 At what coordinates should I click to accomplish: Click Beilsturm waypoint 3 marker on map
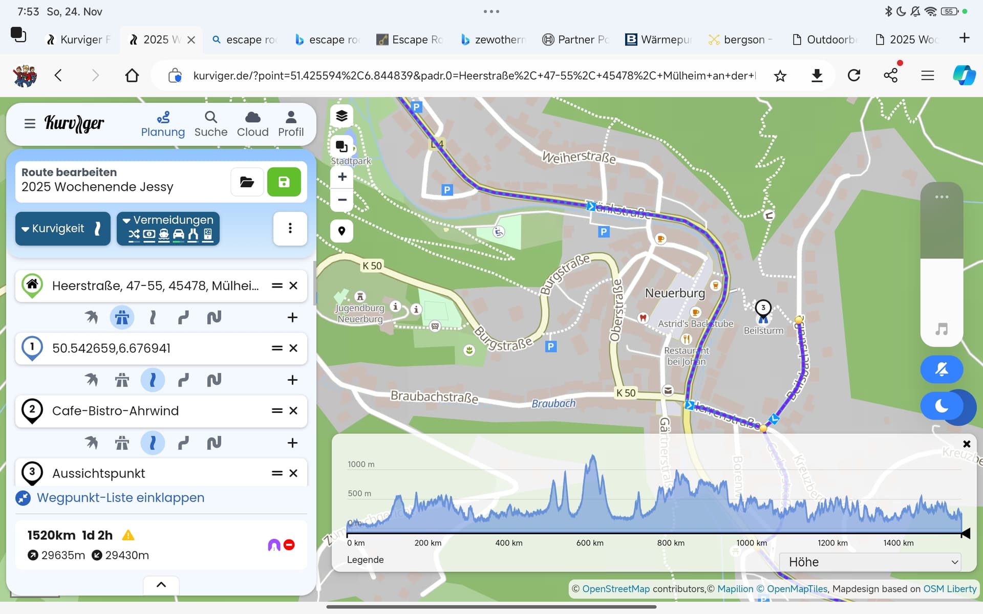click(763, 311)
